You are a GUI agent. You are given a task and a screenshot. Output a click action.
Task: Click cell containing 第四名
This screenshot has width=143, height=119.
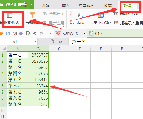(x=18, y=73)
